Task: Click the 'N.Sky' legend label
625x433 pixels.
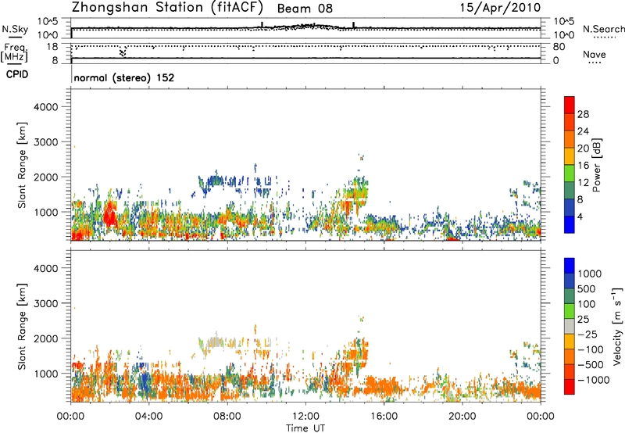Action: tap(15, 29)
